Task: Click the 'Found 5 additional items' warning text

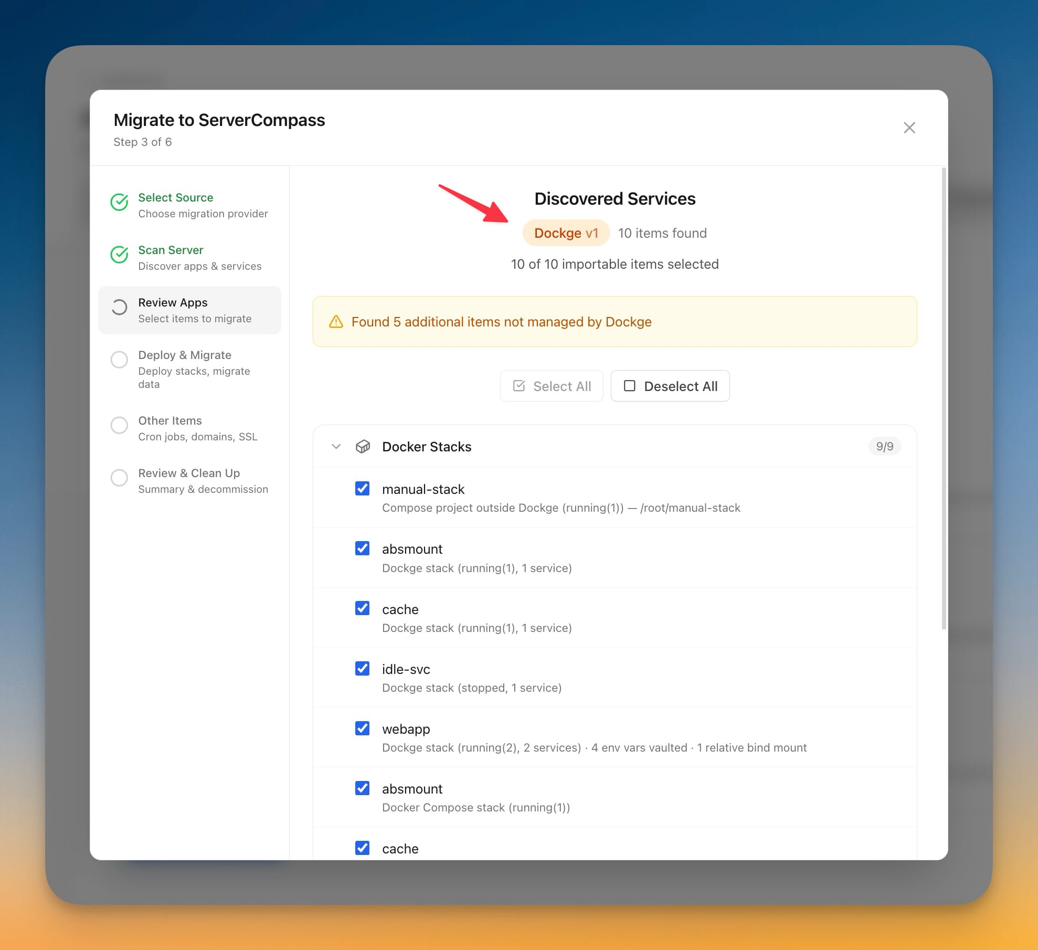Action: tap(502, 322)
